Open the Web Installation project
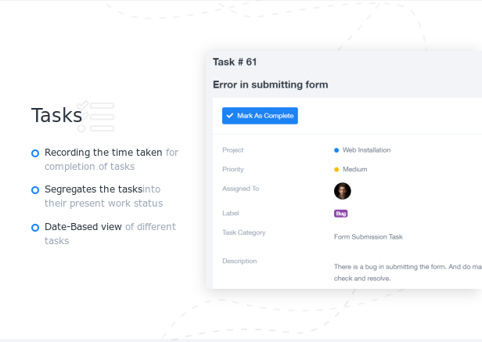 366,150
